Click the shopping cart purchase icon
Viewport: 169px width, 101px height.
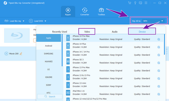(x=130, y=3)
